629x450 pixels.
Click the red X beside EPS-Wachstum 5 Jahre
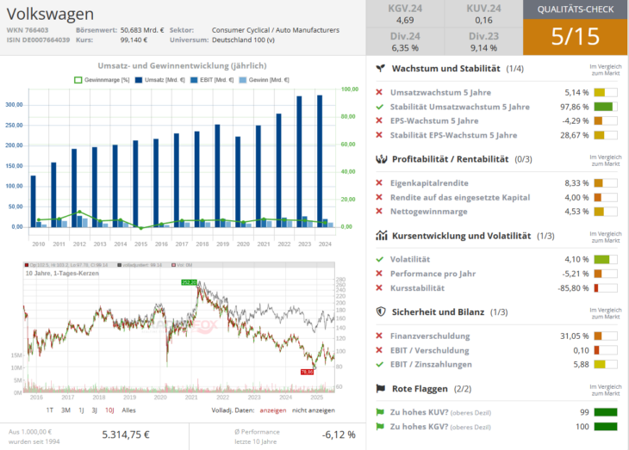(379, 120)
